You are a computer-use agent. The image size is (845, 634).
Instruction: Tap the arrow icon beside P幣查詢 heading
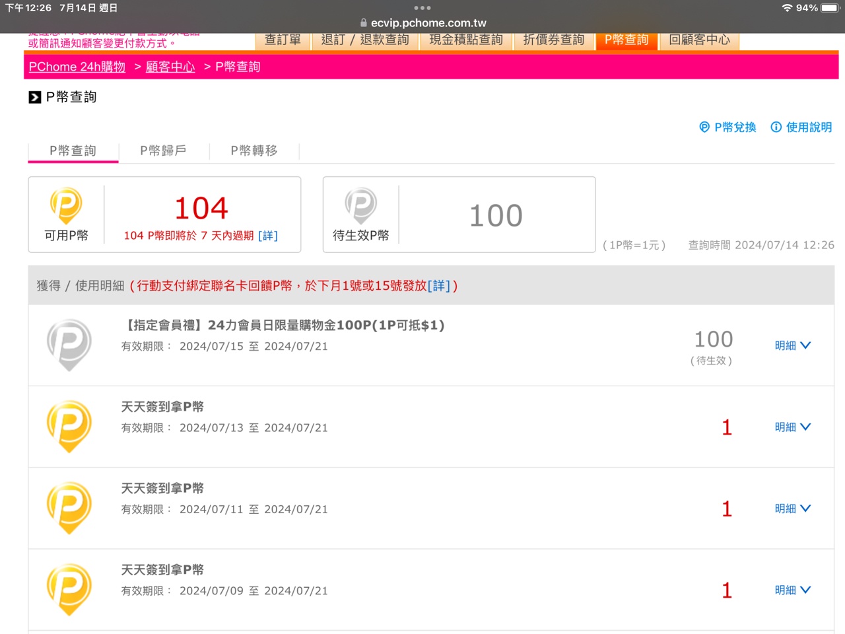pos(35,98)
